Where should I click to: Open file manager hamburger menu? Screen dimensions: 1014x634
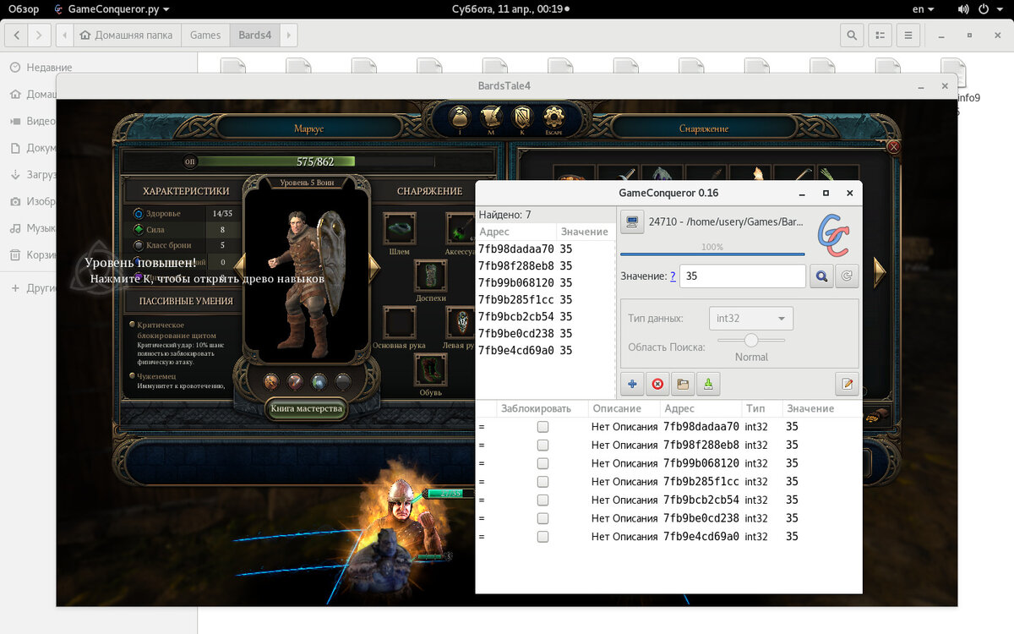click(908, 36)
